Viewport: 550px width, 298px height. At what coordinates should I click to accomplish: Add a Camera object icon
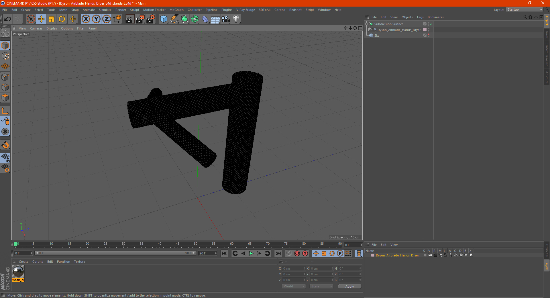click(226, 19)
